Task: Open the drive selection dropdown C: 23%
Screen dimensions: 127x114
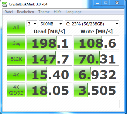Action: (x=92, y=24)
